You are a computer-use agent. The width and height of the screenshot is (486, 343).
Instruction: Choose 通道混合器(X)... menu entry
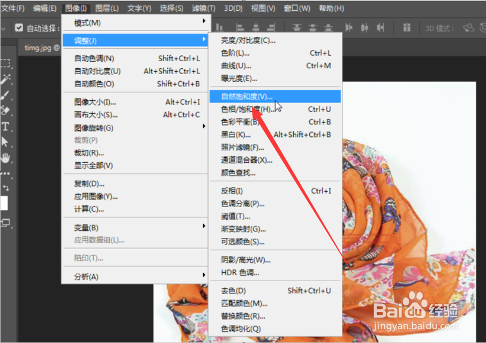(275, 160)
